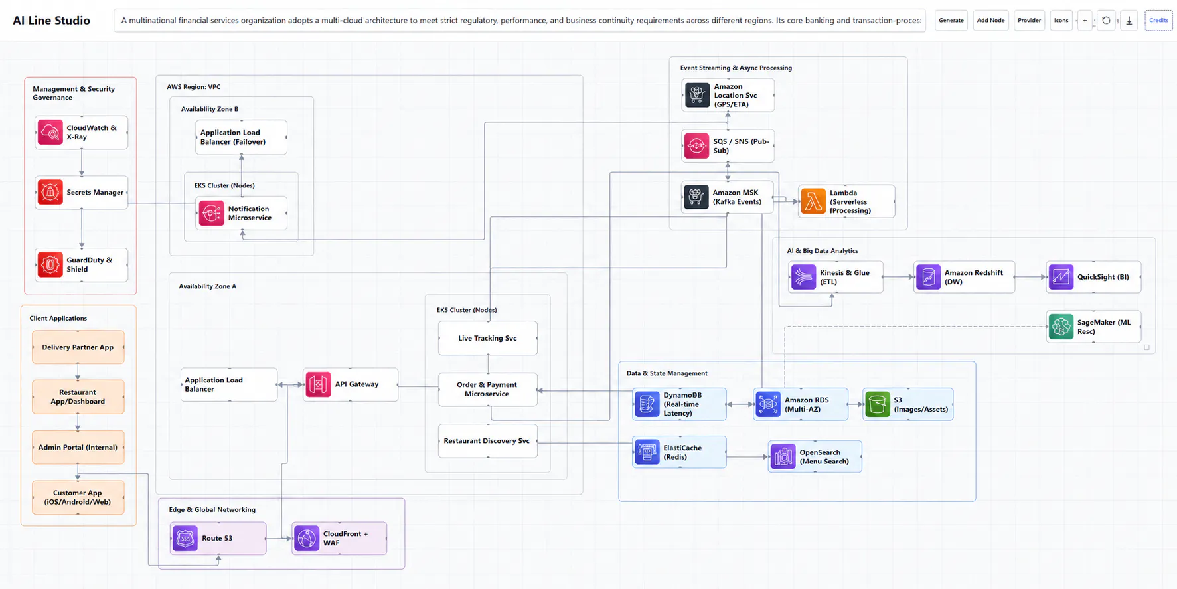Select the Application Load Balancer (Failover) node
This screenshot has width=1177, height=589.
[x=242, y=137]
